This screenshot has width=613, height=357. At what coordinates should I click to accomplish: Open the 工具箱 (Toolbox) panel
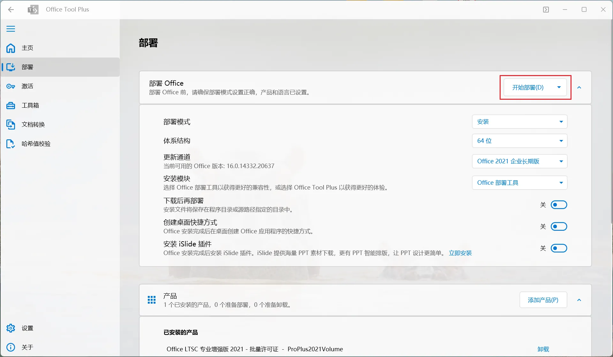click(29, 105)
